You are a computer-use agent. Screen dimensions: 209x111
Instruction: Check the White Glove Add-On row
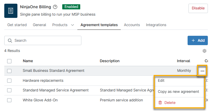[9, 100]
